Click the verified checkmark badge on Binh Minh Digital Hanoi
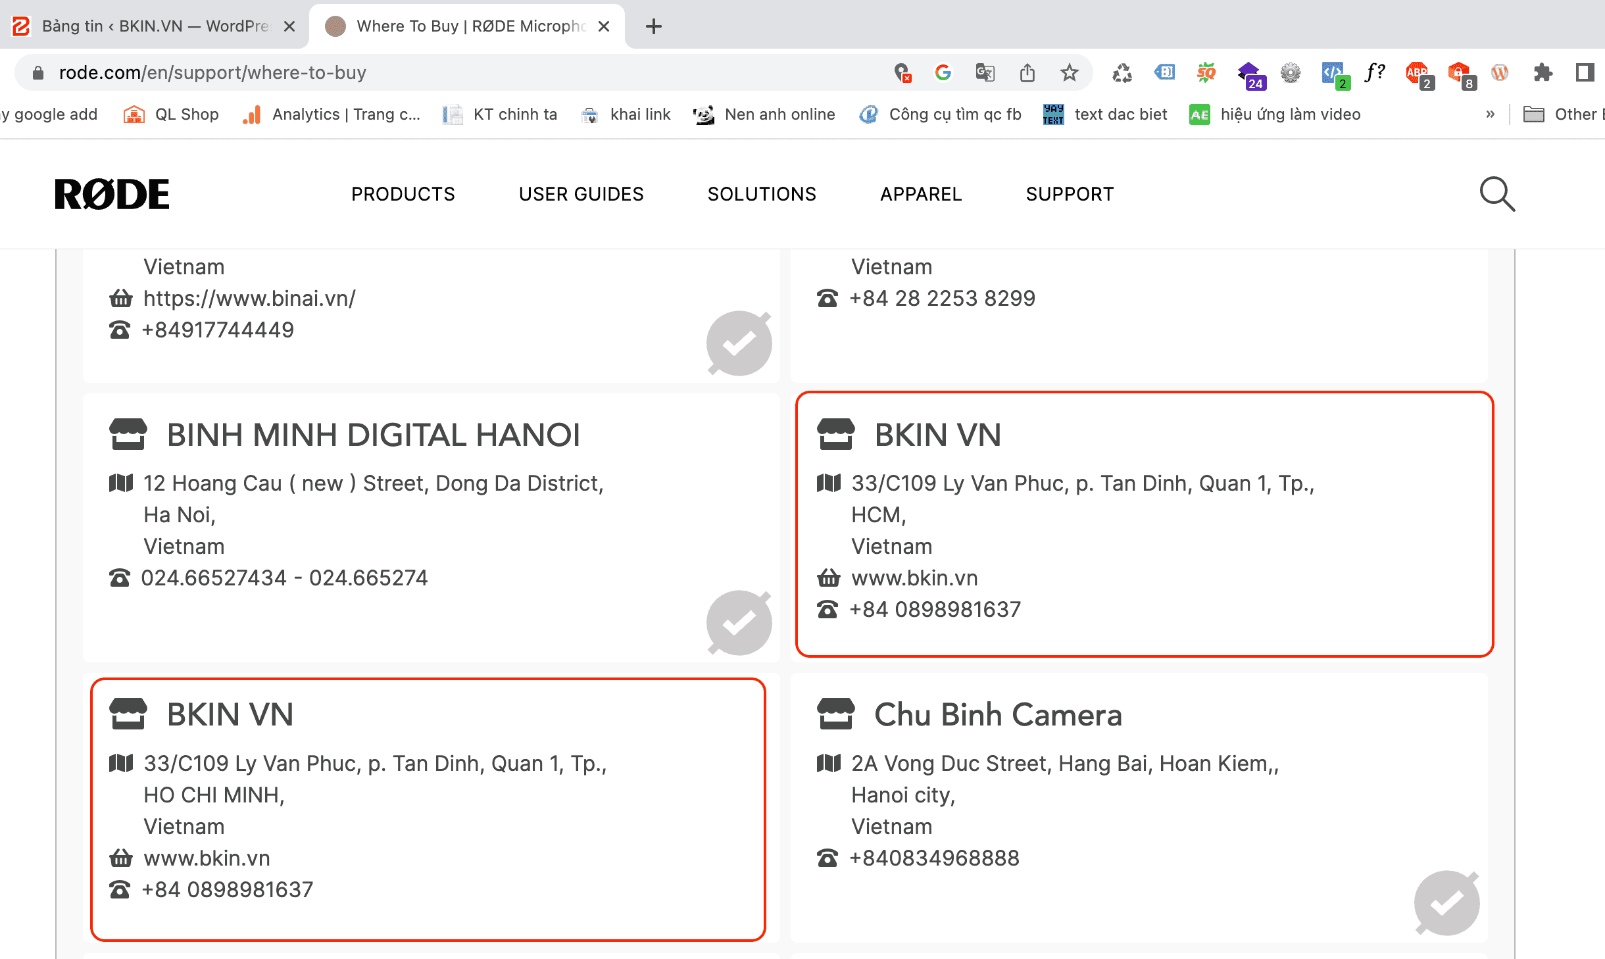The height and width of the screenshot is (959, 1605). point(739,622)
